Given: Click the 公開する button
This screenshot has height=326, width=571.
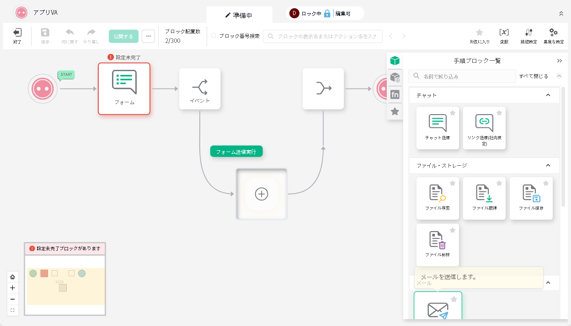Looking at the screenshot, I should pos(123,36).
